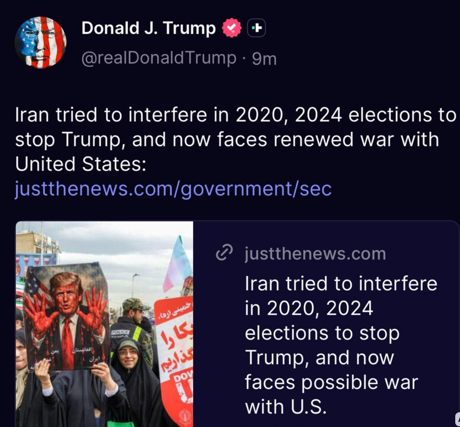
Task: Click the chain link icon in the preview card
Action: point(224,252)
